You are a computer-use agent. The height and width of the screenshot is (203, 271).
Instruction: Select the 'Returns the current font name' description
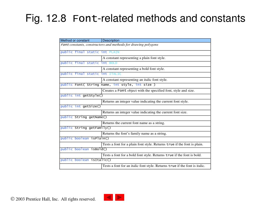click(x=134, y=123)
